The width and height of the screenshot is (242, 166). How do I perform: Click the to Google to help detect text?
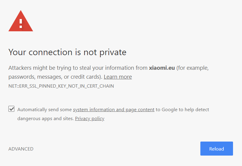182,110
